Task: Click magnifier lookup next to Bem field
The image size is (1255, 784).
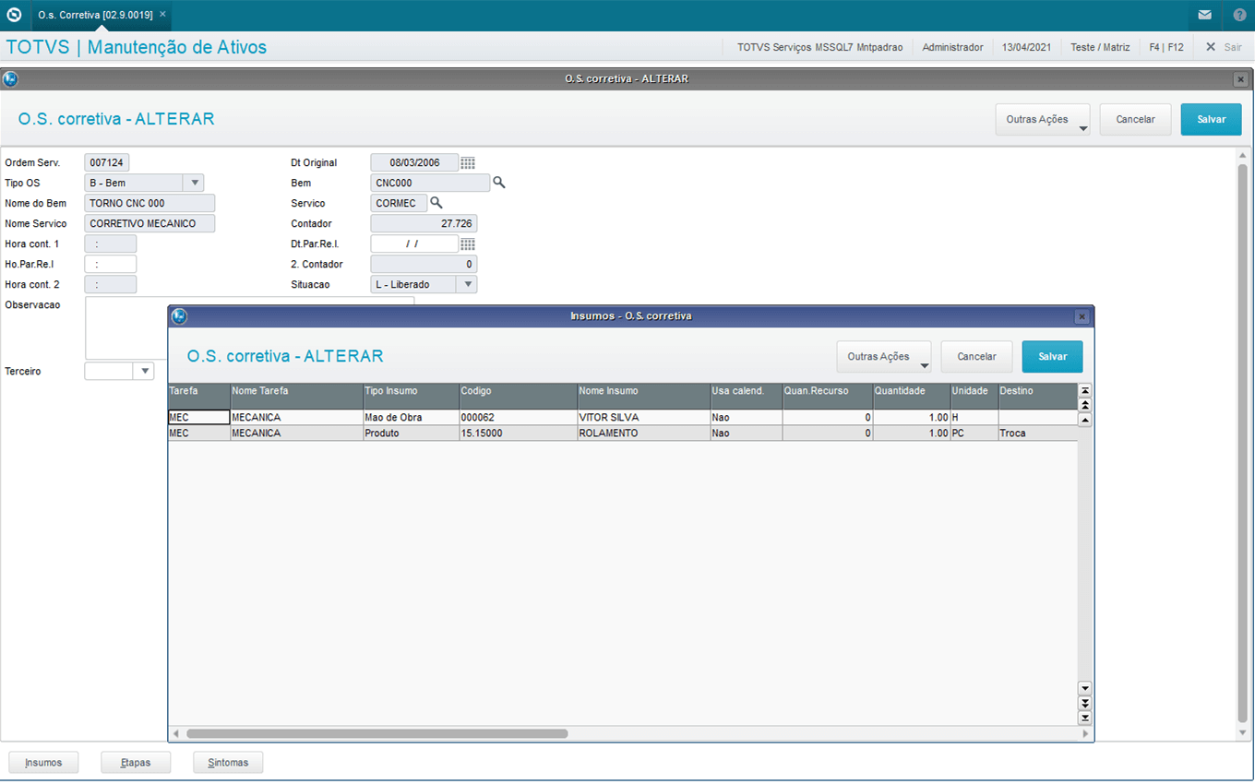Action: click(x=499, y=184)
